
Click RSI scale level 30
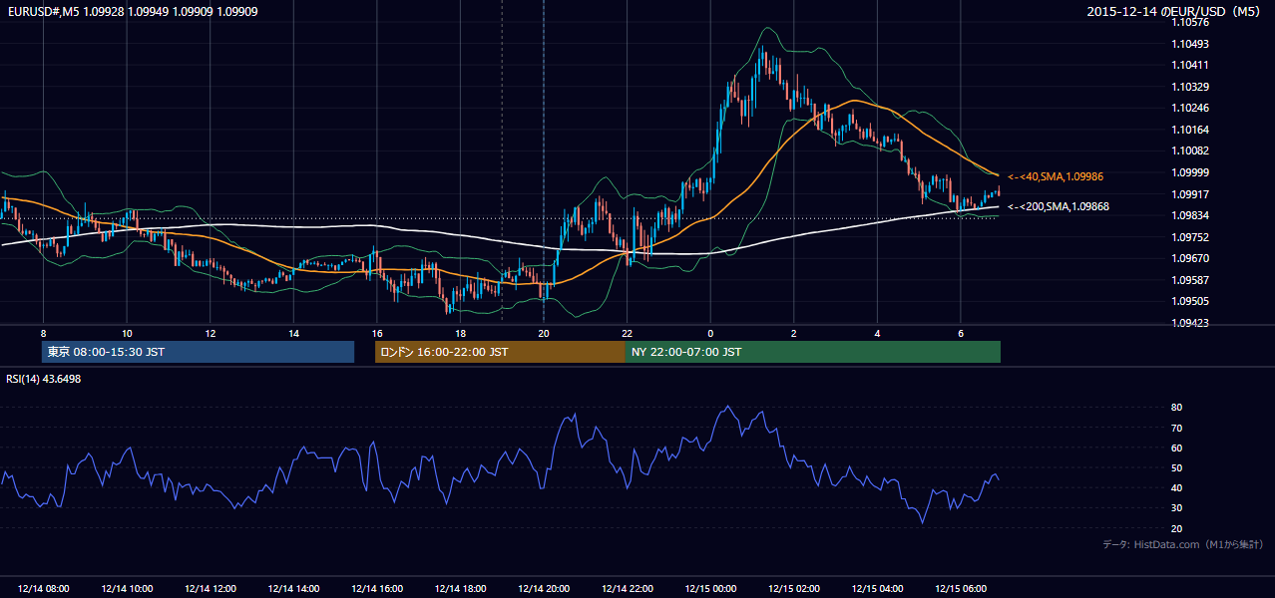[1176, 508]
